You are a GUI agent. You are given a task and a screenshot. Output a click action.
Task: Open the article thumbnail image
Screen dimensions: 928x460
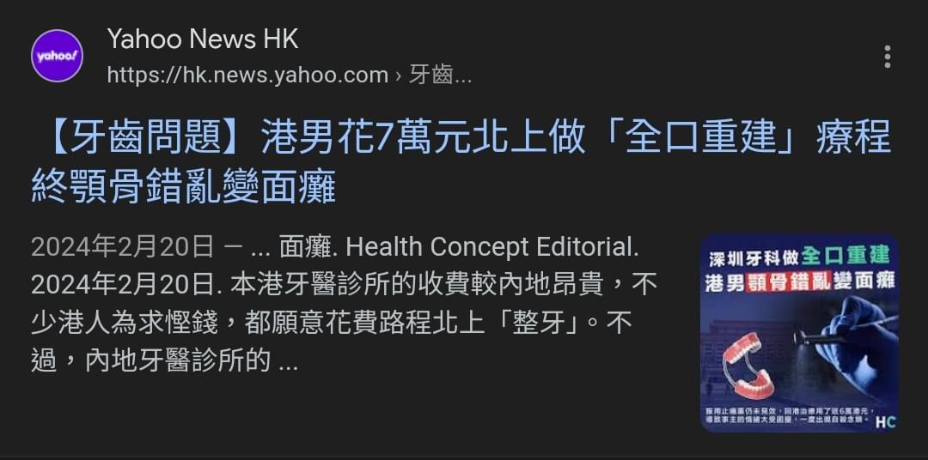(799, 334)
